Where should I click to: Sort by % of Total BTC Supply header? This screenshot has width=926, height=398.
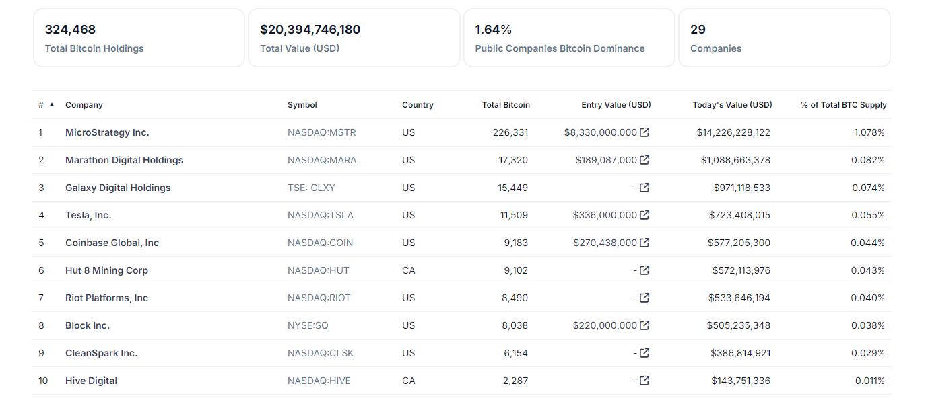[x=843, y=105]
